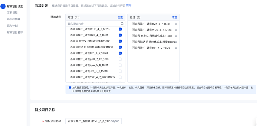The image size is (257, 126).
Task: Click step 1 circle icon in sidebar
Action: pyautogui.click(x=3, y=6)
